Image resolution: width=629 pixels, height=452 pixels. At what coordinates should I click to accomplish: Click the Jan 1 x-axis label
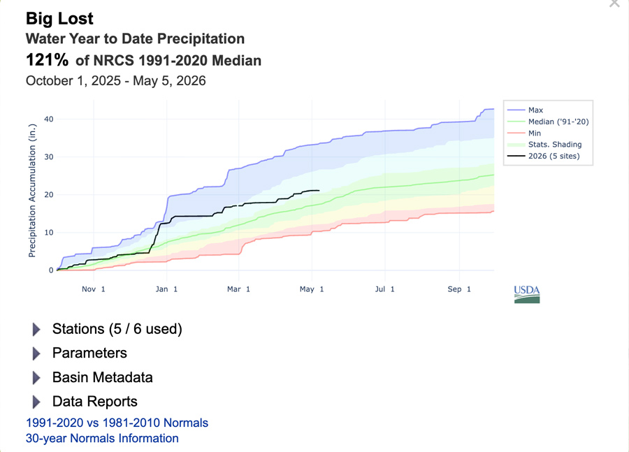click(166, 289)
